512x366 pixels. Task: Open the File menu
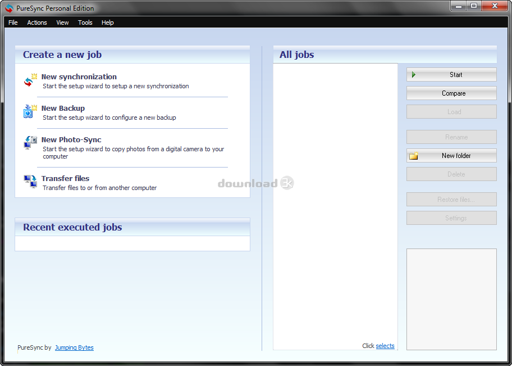click(13, 22)
